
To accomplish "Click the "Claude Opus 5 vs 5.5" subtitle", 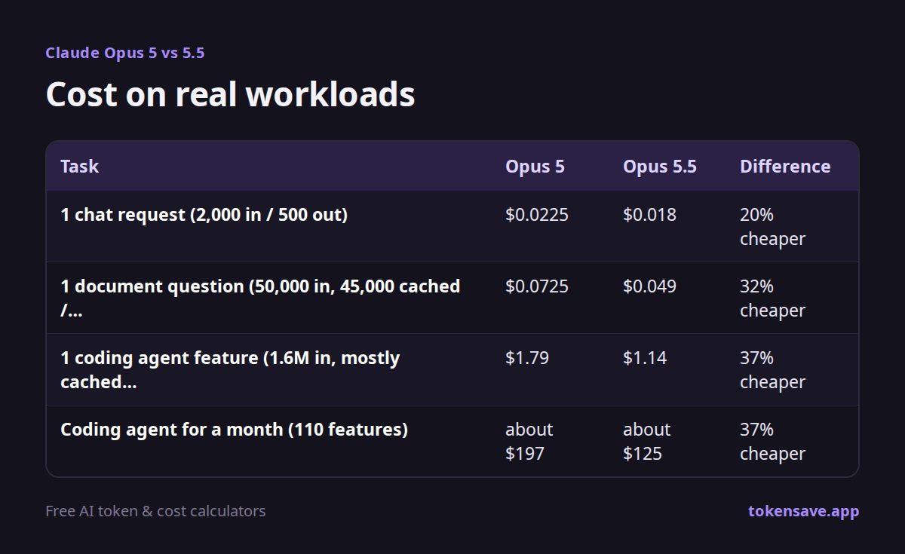I will coord(125,53).
